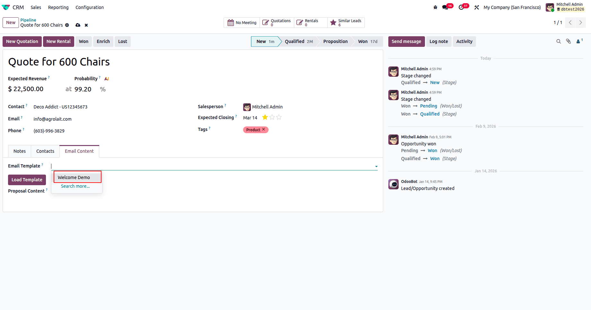Click the Load Template button
591x310 pixels.
(x=27, y=180)
